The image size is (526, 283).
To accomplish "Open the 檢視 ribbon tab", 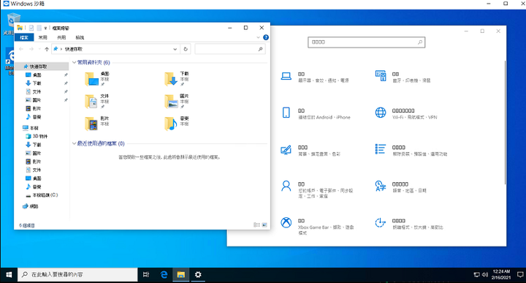I will [80, 37].
